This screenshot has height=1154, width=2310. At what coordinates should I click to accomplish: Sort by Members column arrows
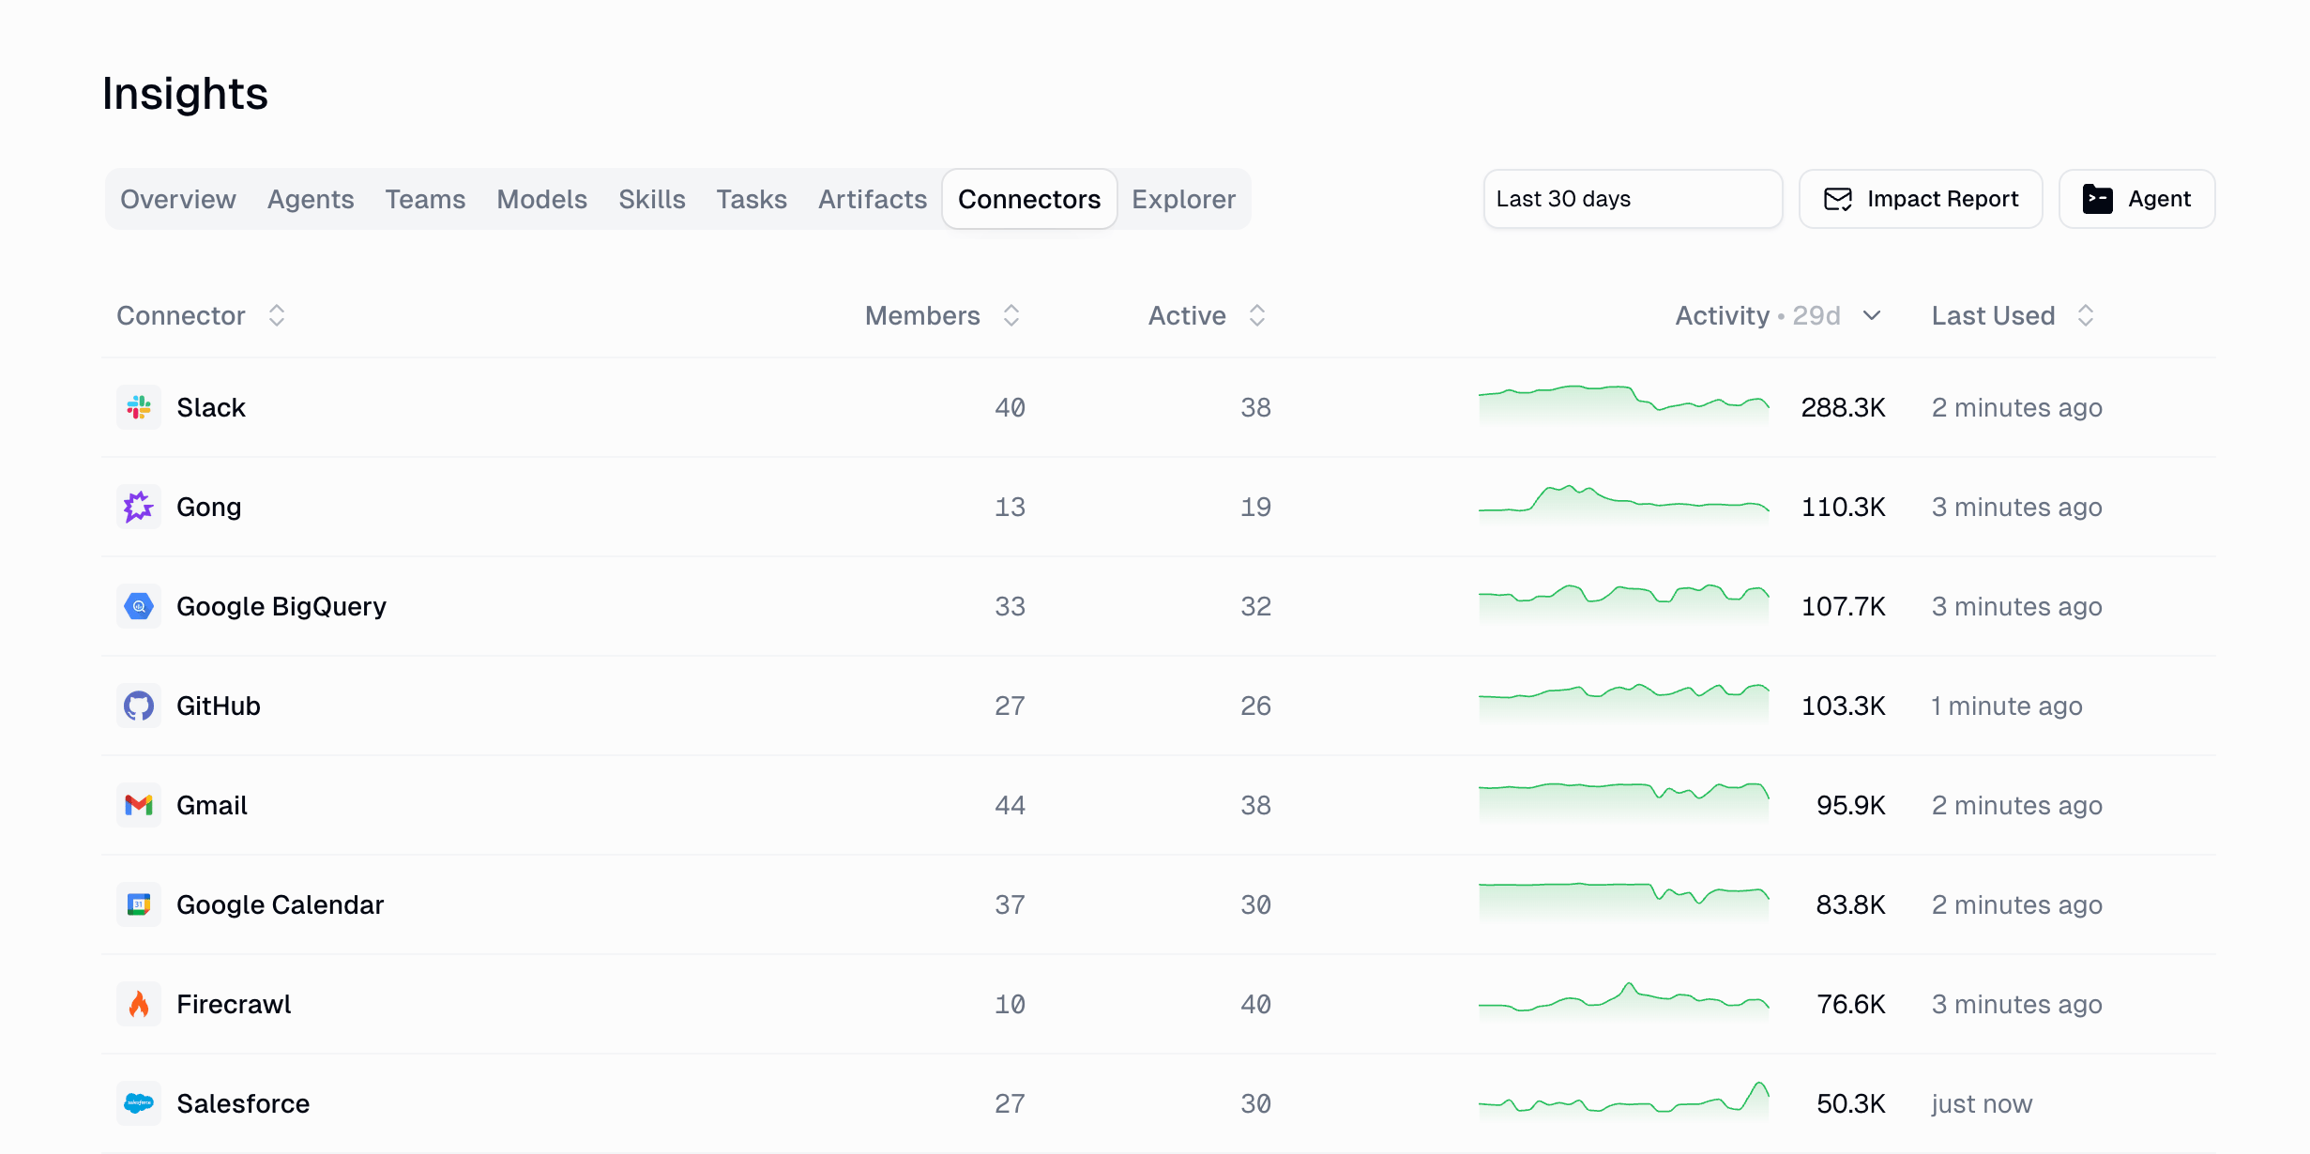[x=1011, y=315]
